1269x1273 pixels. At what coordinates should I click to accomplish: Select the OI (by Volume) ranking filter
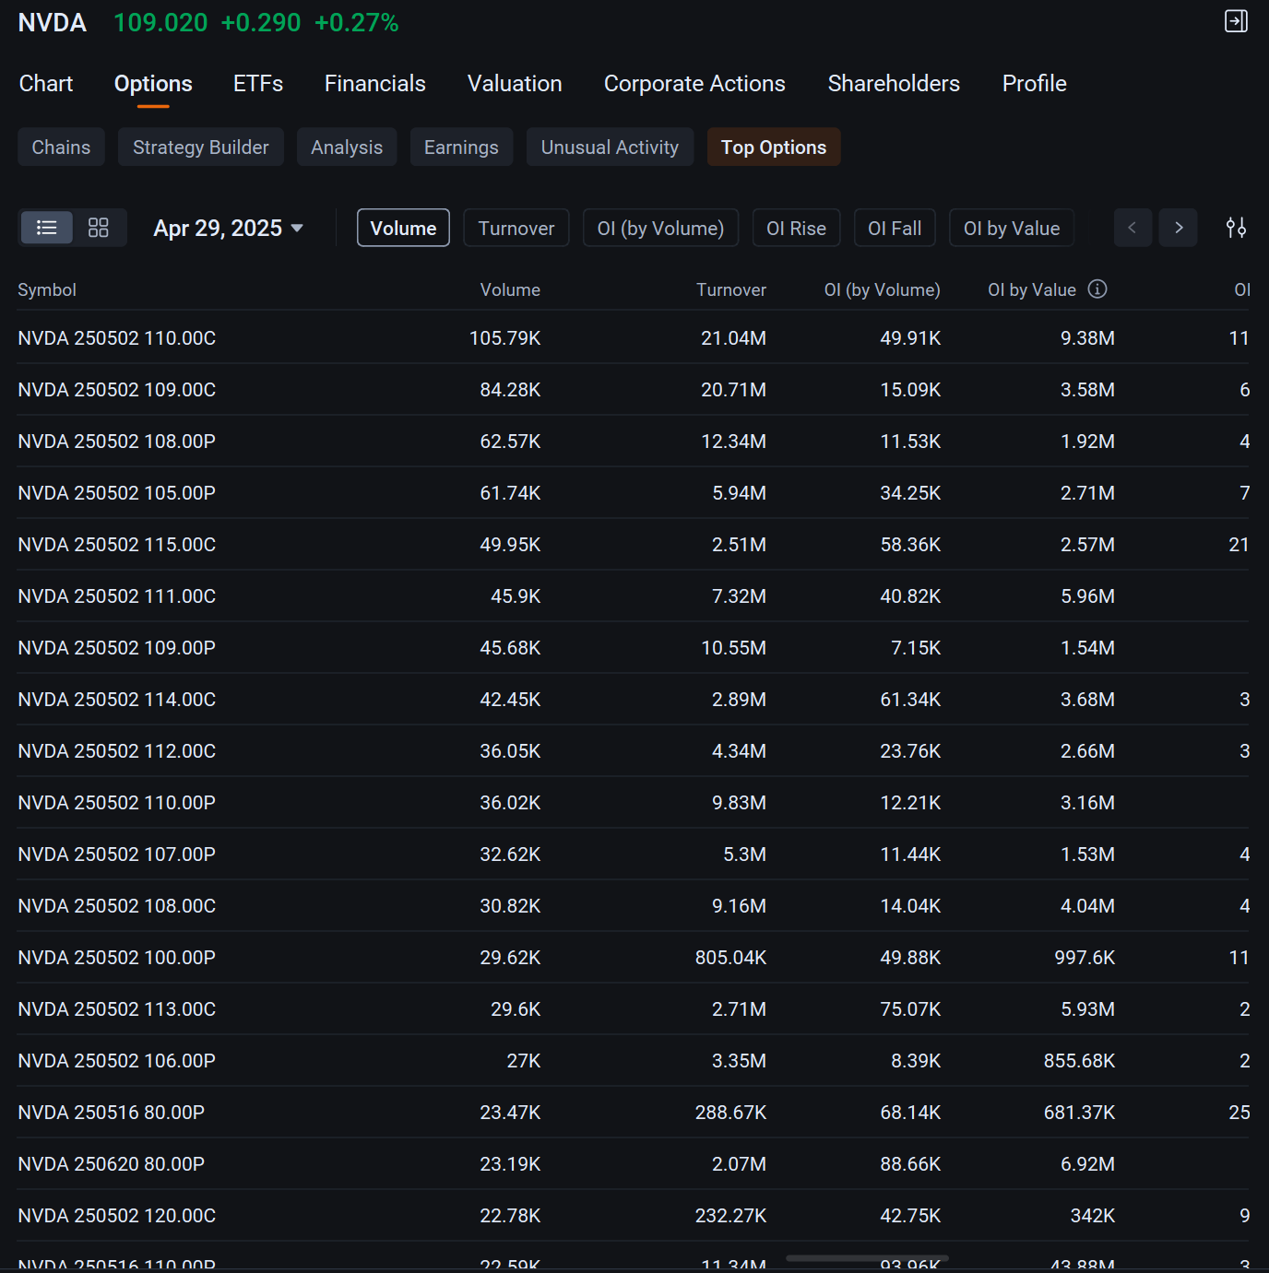click(x=660, y=228)
